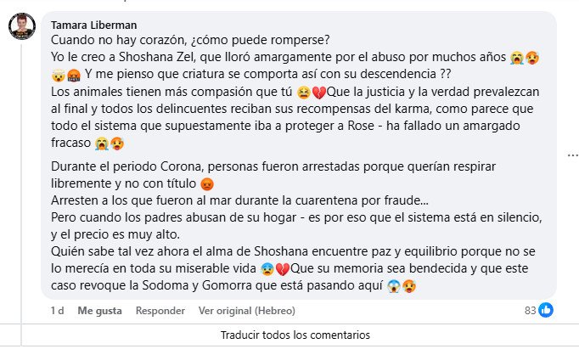Image resolution: width=579 pixels, height=349 pixels.
Task: Click the exploding head emoji before 'Y me pienso'
Action: point(59,74)
